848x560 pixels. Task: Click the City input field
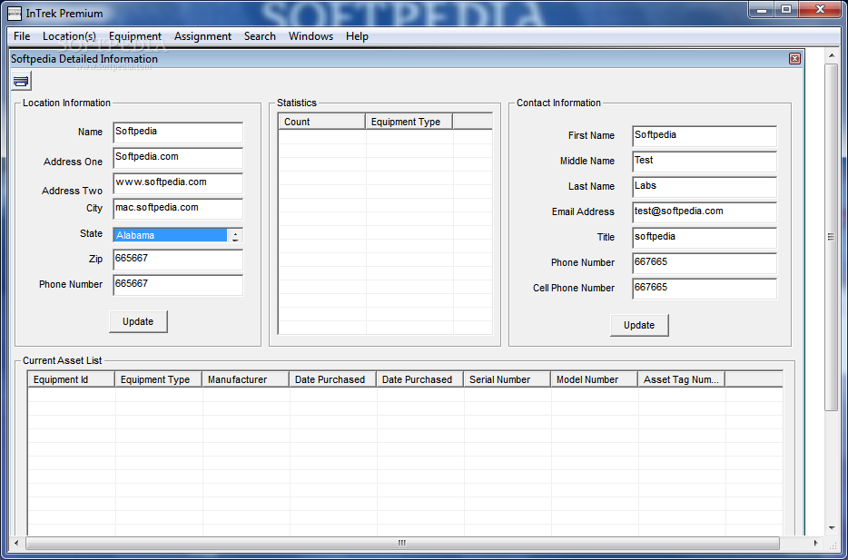(178, 209)
